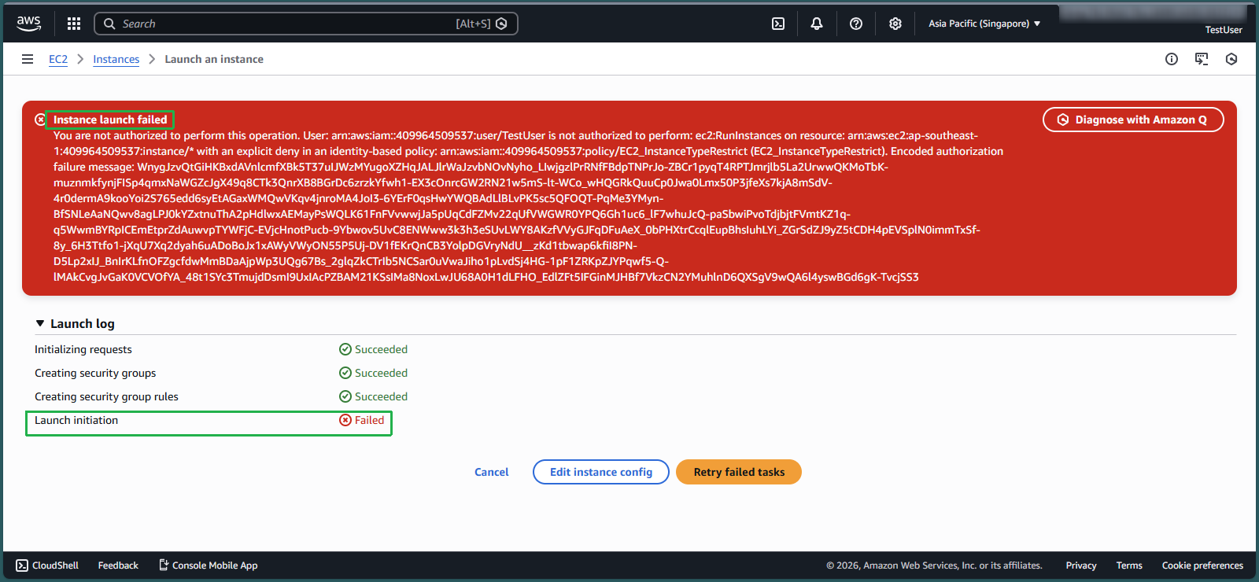
Task: Click the Failed status text
Action: [369, 420]
